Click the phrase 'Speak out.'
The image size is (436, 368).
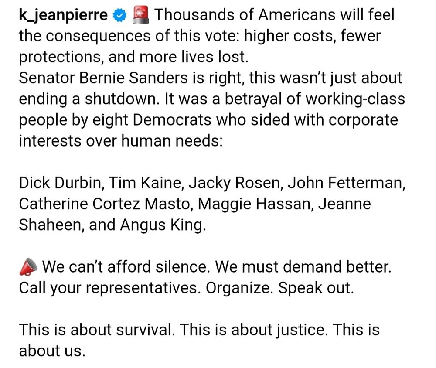(x=316, y=288)
